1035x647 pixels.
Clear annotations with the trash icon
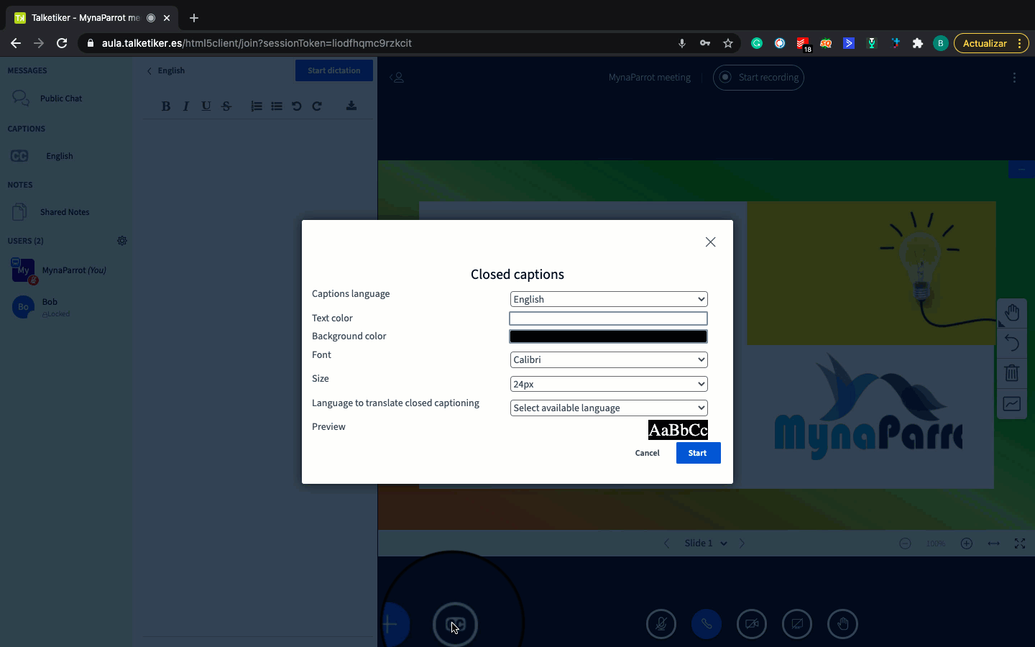pos(1012,373)
